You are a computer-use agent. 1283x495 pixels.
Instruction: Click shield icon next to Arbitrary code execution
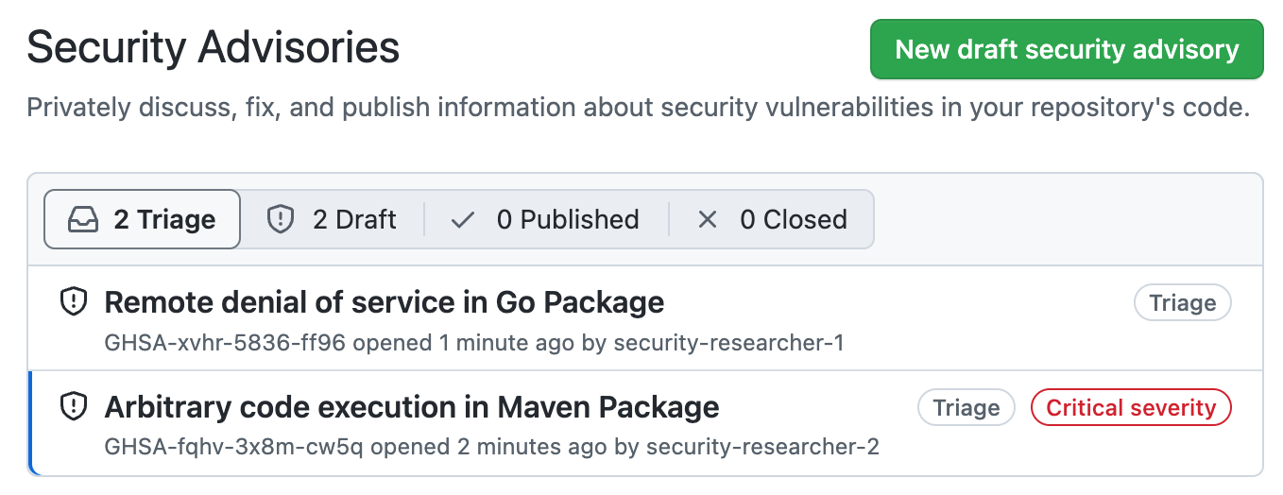[74, 407]
